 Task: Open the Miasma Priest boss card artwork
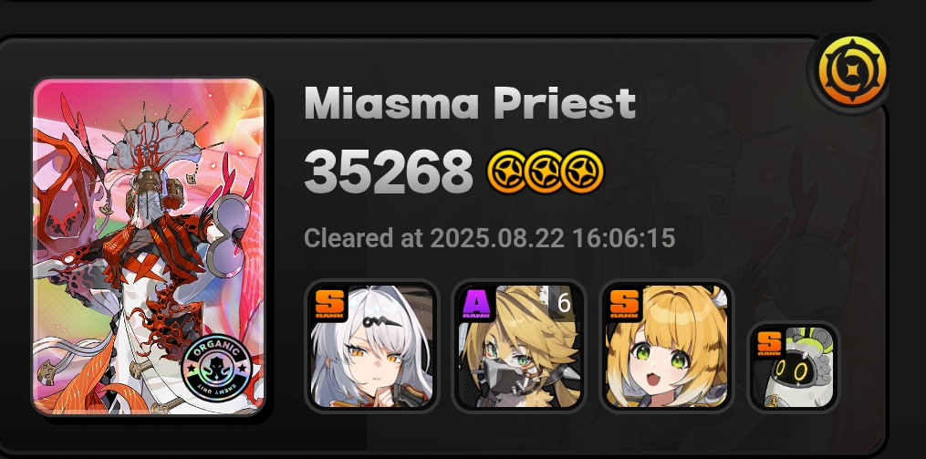coord(148,246)
